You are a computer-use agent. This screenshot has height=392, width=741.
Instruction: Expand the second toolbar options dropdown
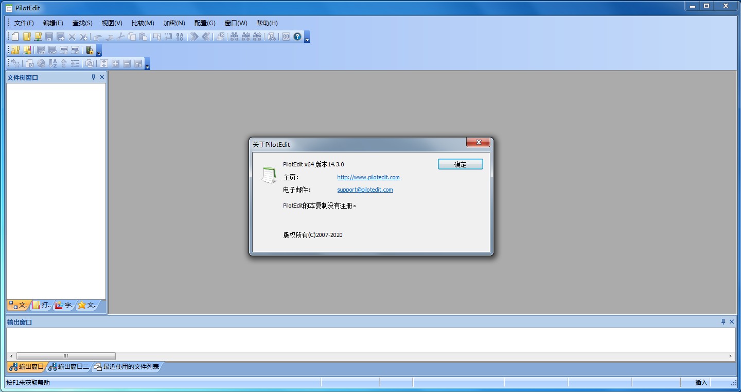click(x=99, y=53)
